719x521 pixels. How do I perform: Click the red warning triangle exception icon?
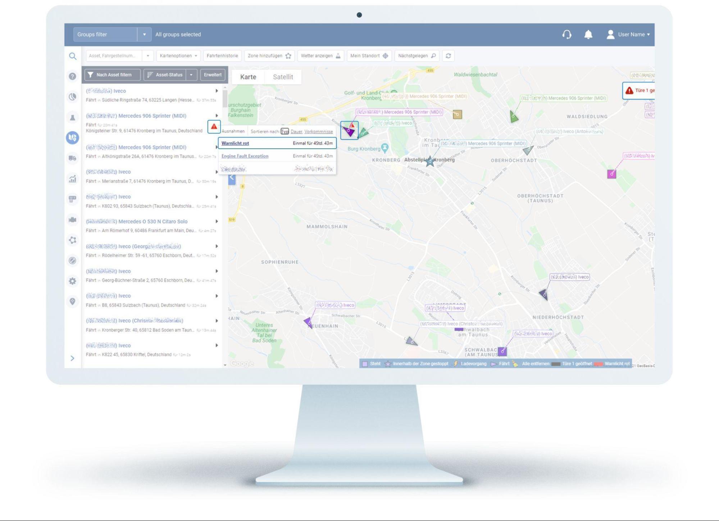tap(214, 126)
